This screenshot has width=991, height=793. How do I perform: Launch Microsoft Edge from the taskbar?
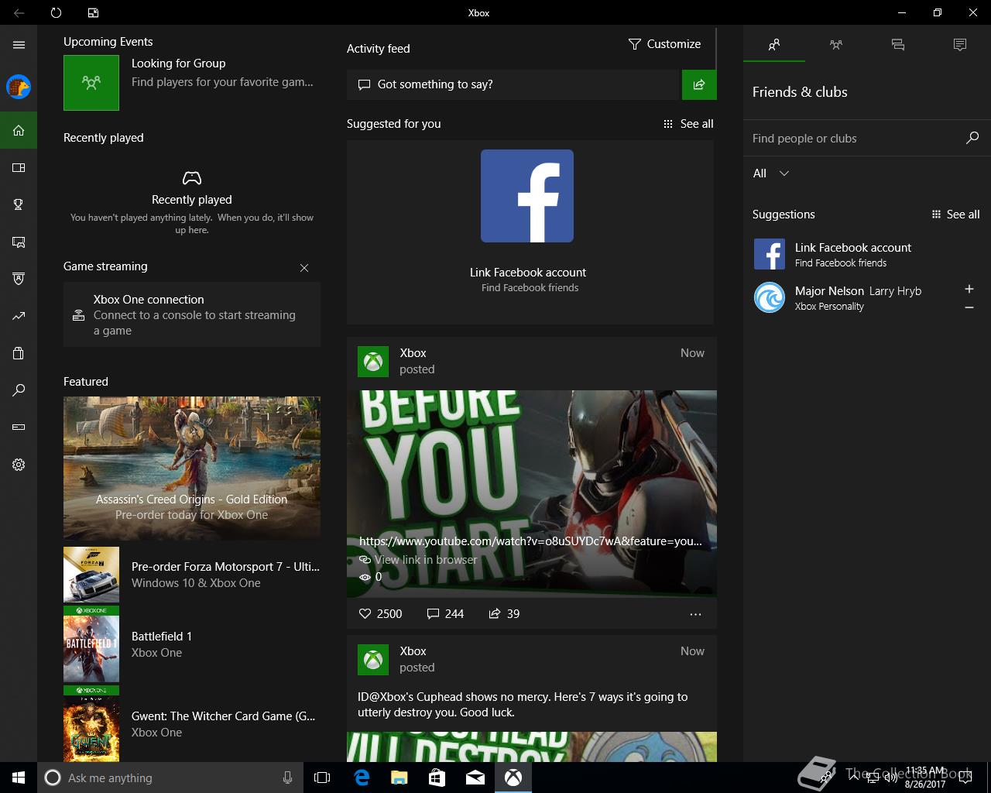tap(362, 778)
